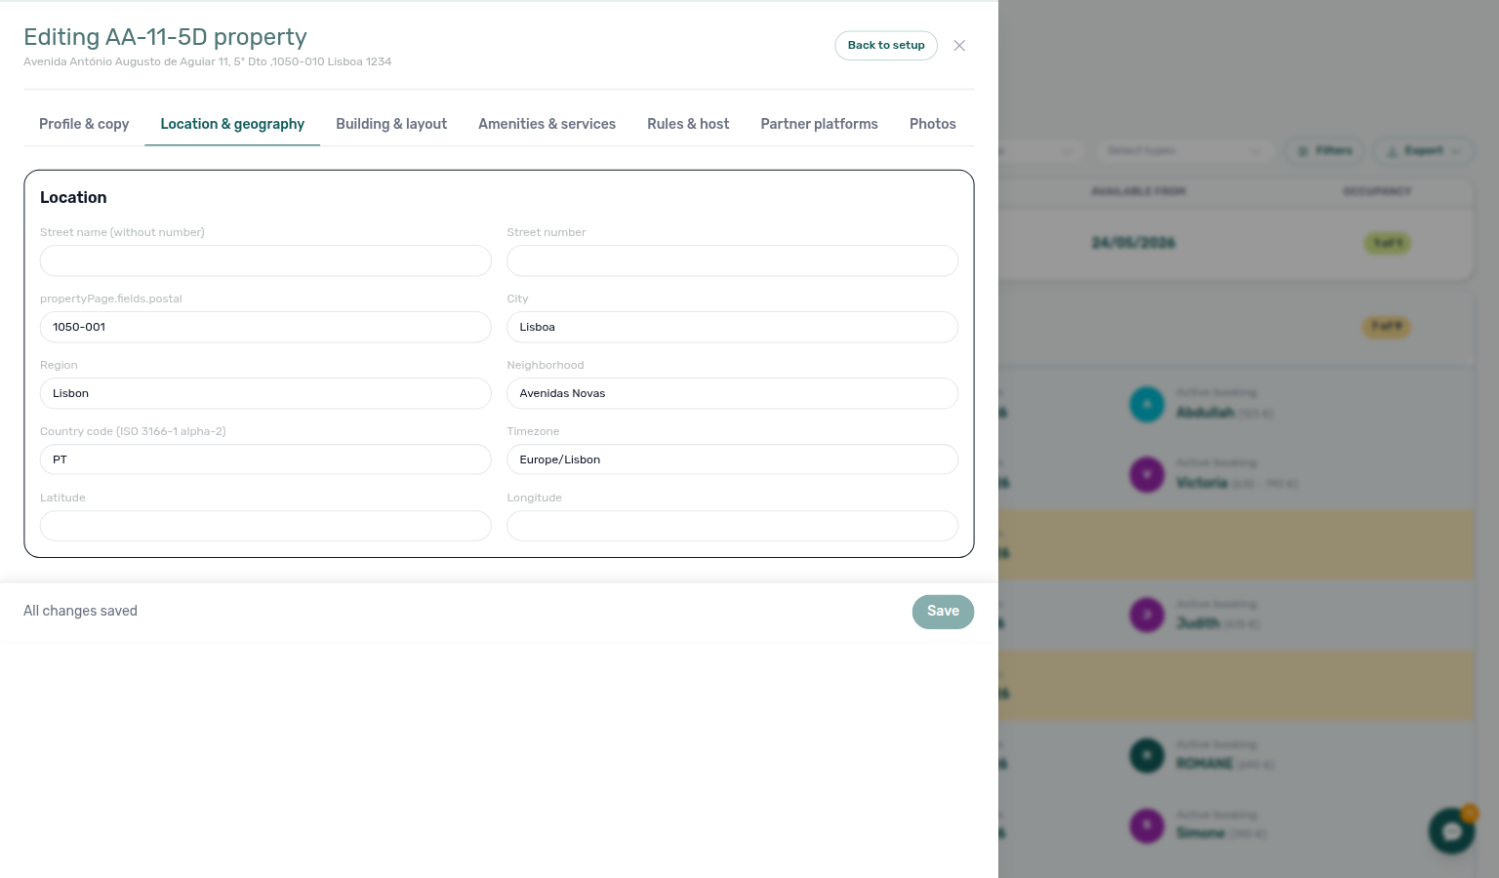Open the Select types dropdown in background
This screenshot has width=1499, height=878.
coord(1184,150)
